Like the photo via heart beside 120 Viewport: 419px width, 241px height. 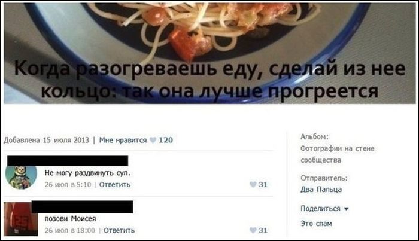[153, 140]
